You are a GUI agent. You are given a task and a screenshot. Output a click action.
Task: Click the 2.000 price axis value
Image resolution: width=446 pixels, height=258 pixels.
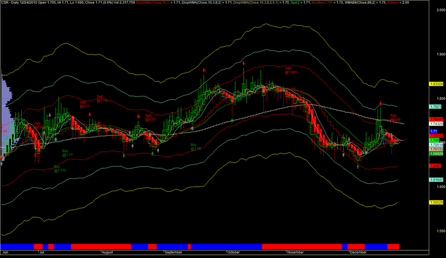point(441,10)
